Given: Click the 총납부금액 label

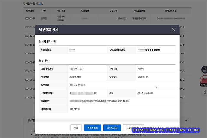Looking at the screenshot, I should [46, 109].
